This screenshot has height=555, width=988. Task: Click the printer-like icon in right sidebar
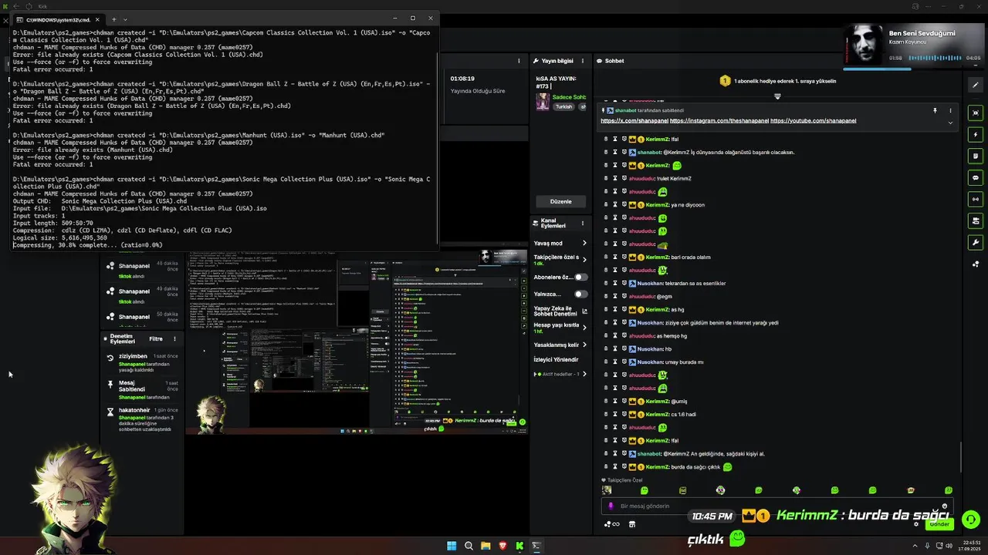coord(976,220)
